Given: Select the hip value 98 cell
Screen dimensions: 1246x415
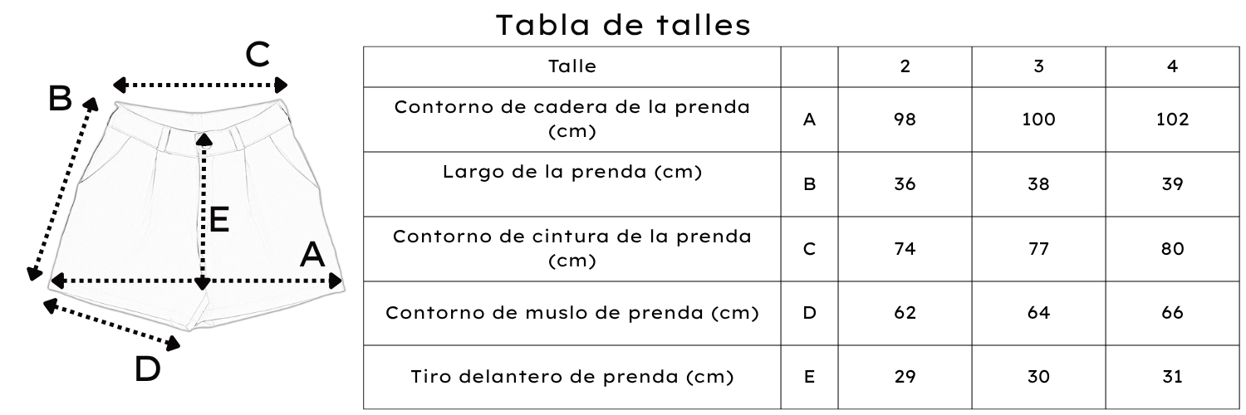Looking at the screenshot, I should 905,119.
